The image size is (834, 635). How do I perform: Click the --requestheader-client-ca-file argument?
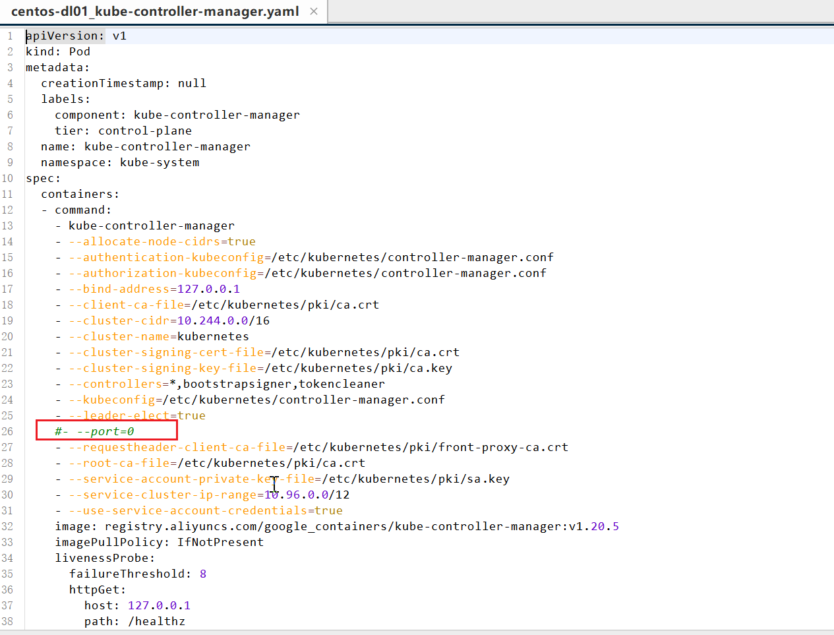[318, 447]
